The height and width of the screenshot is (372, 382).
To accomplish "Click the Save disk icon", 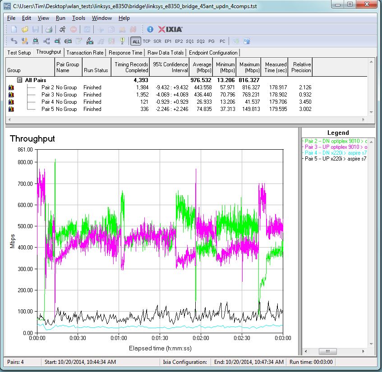I will pyautogui.click(x=36, y=29).
